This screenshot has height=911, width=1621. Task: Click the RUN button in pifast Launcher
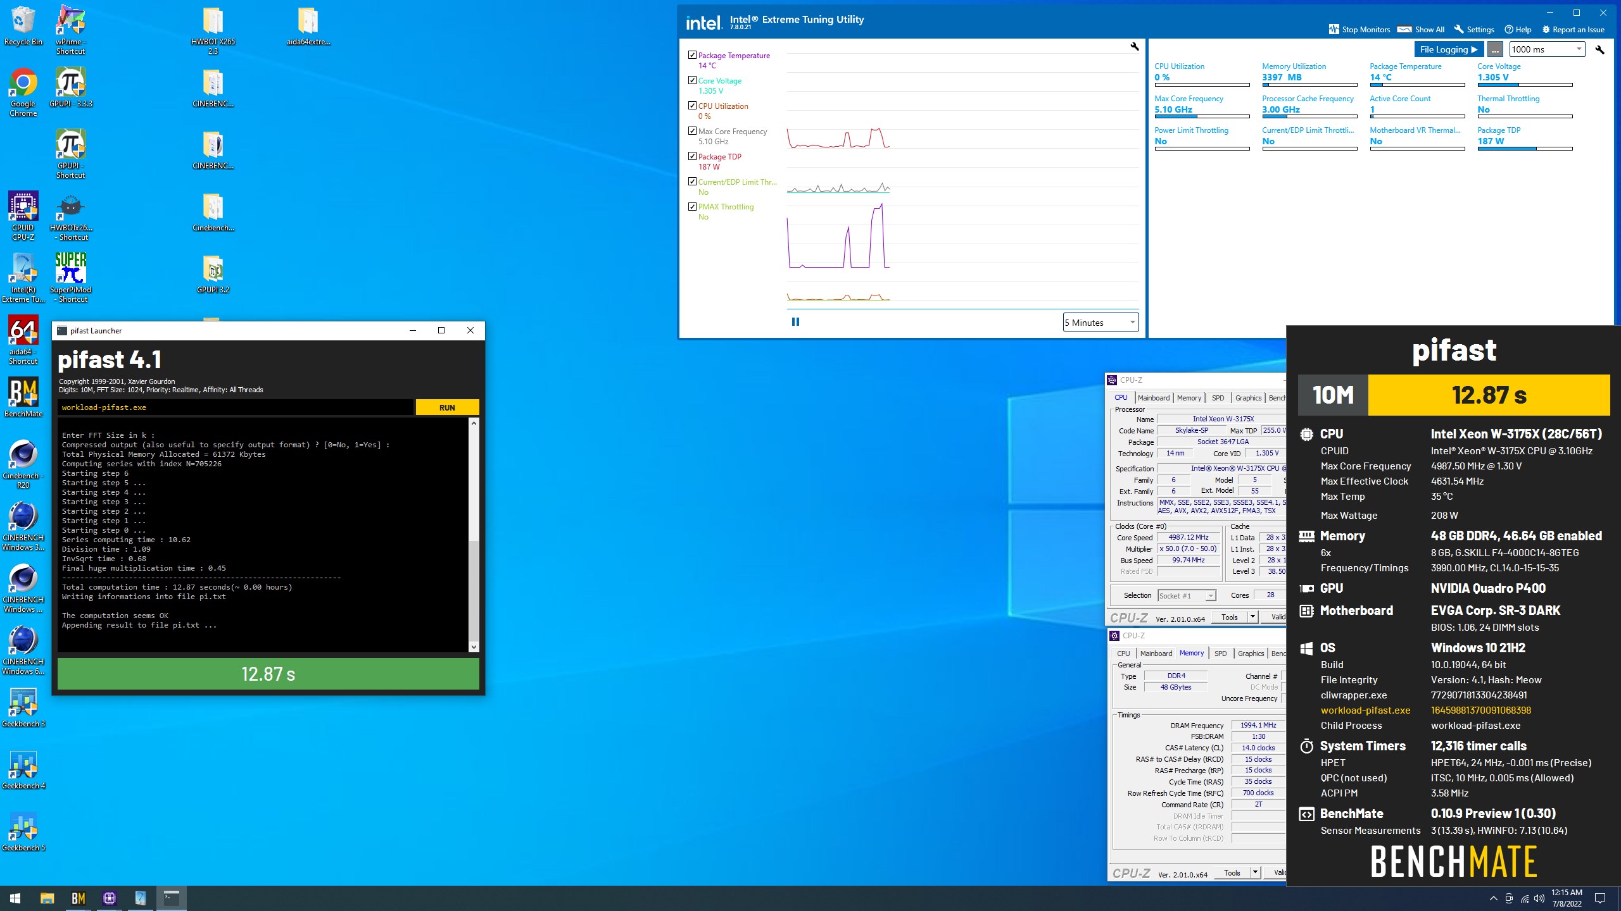(447, 407)
